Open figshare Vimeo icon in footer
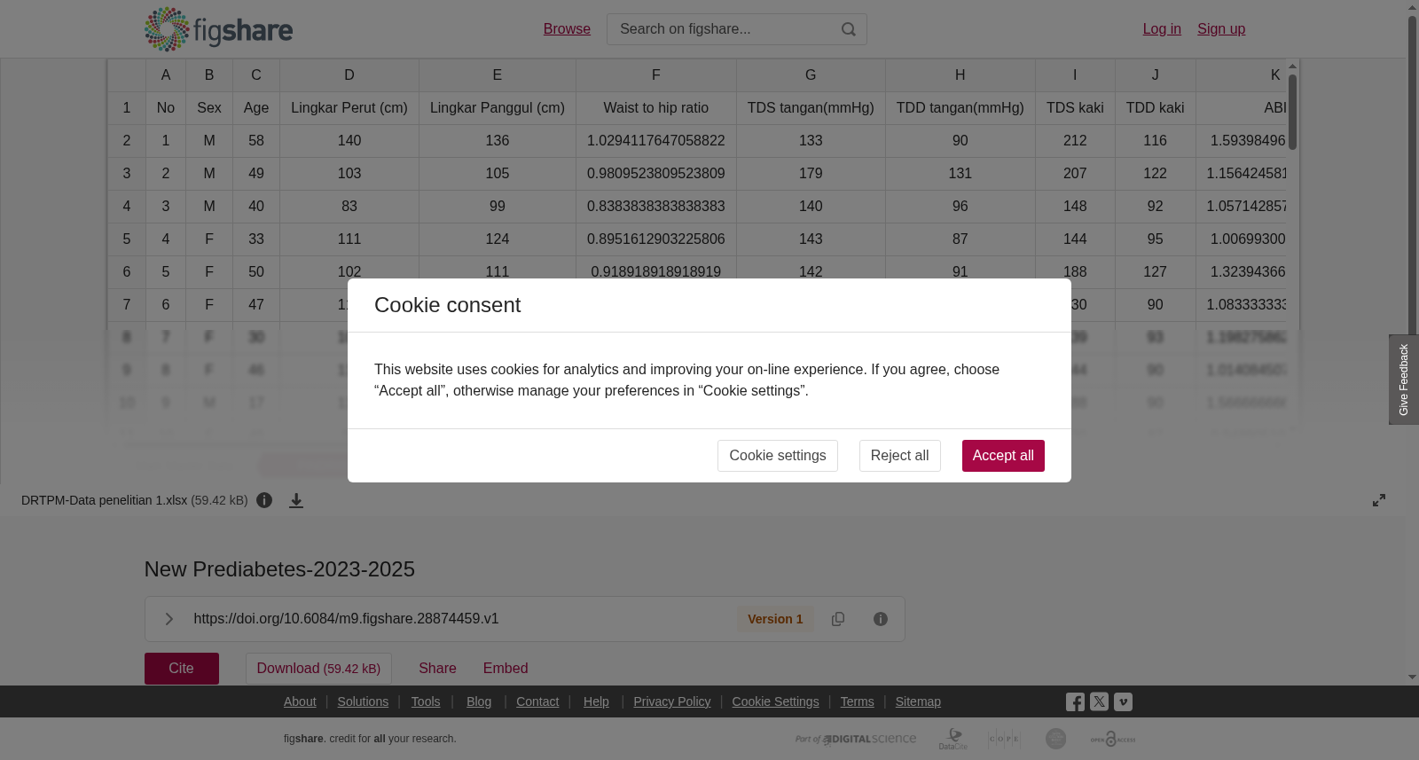1419x760 pixels. point(1123,701)
